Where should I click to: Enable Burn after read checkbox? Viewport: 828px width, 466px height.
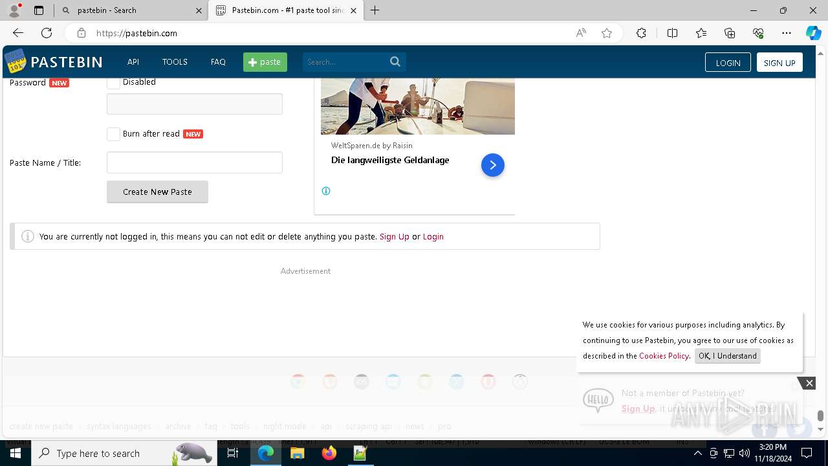pos(113,134)
